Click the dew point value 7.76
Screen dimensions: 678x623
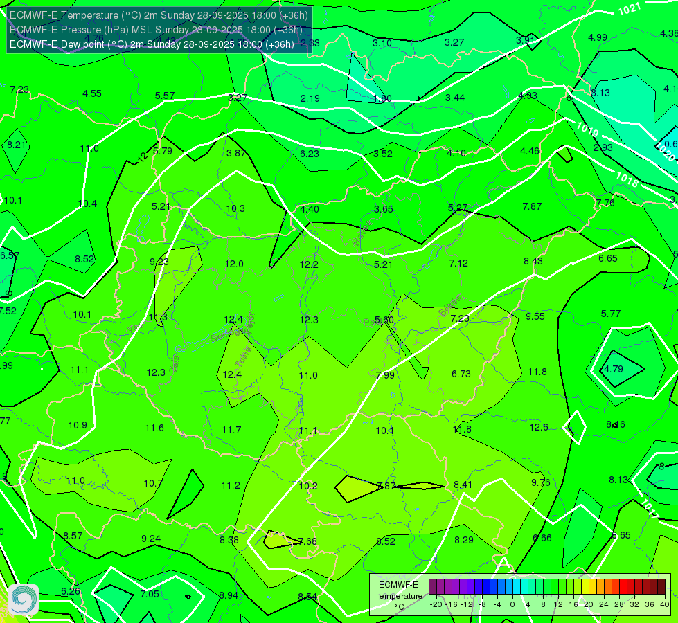605,203
